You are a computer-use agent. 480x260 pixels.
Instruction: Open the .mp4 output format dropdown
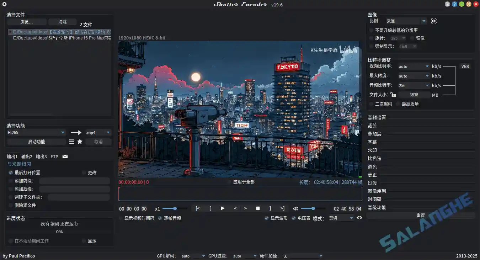109,132
